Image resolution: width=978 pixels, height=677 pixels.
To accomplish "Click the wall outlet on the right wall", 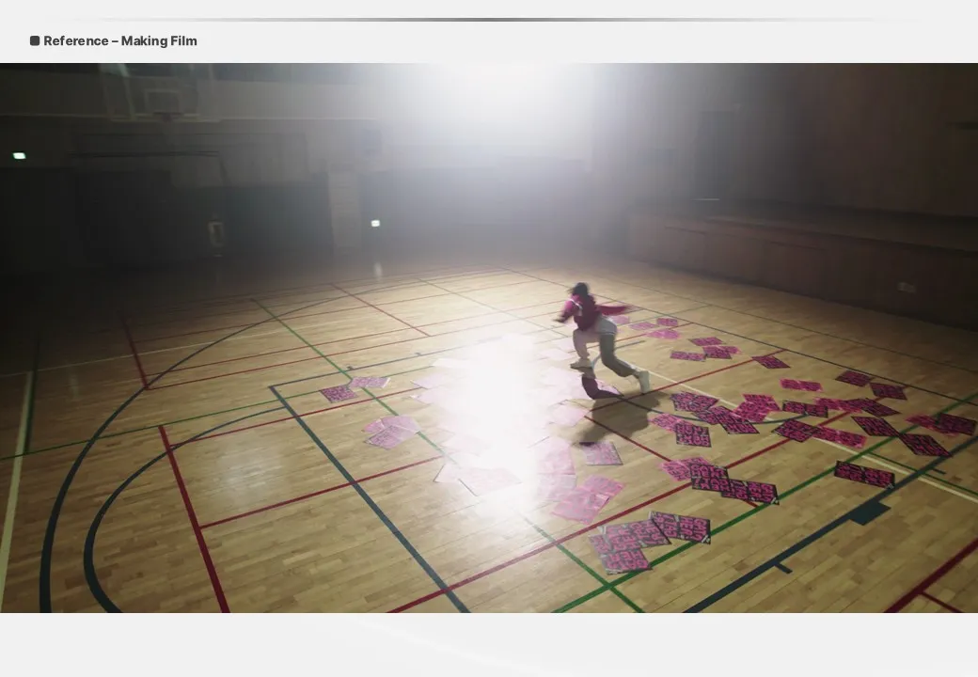I will (x=906, y=287).
